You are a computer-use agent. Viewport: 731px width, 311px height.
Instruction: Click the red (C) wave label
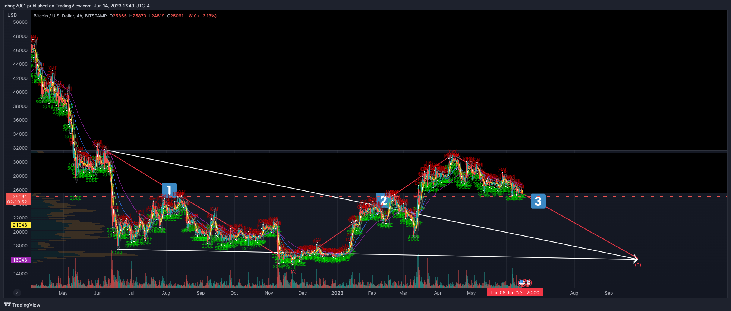tap(638, 265)
